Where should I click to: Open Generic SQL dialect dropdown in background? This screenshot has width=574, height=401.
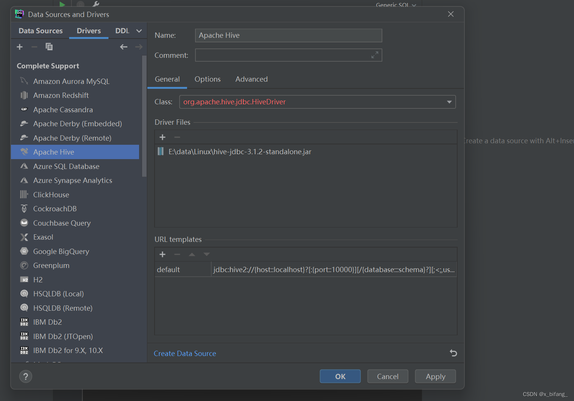click(396, 5)
